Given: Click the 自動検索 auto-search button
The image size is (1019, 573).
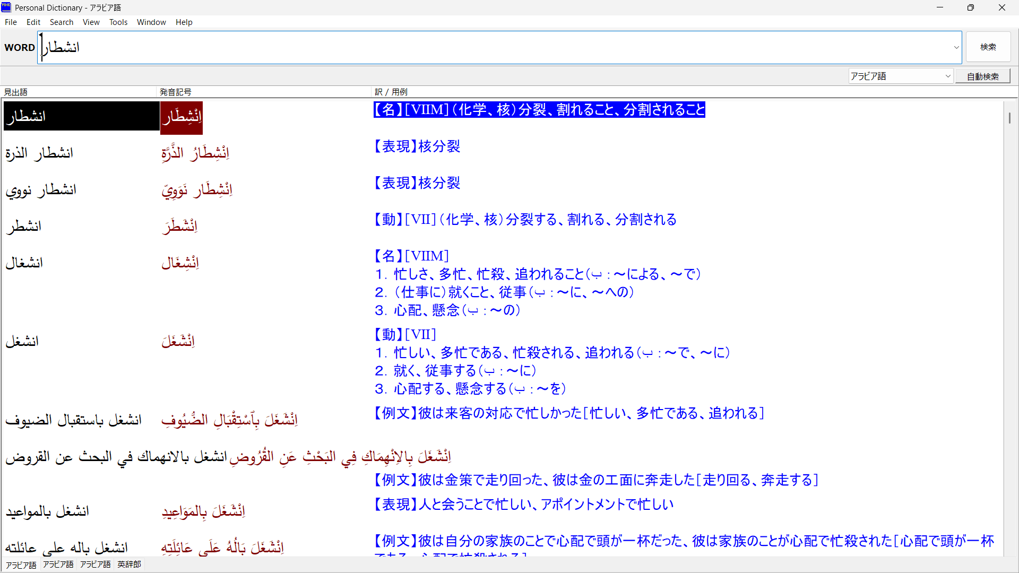Looking at the screenshot, I should pyautogui.click(x=982, y=76).
